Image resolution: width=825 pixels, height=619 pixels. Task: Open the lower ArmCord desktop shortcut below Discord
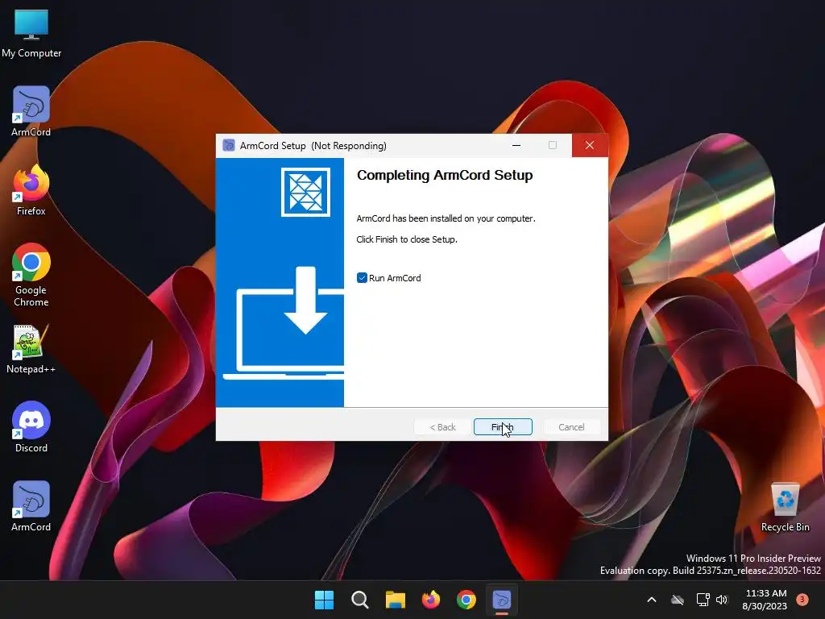[x=31, y=506]
